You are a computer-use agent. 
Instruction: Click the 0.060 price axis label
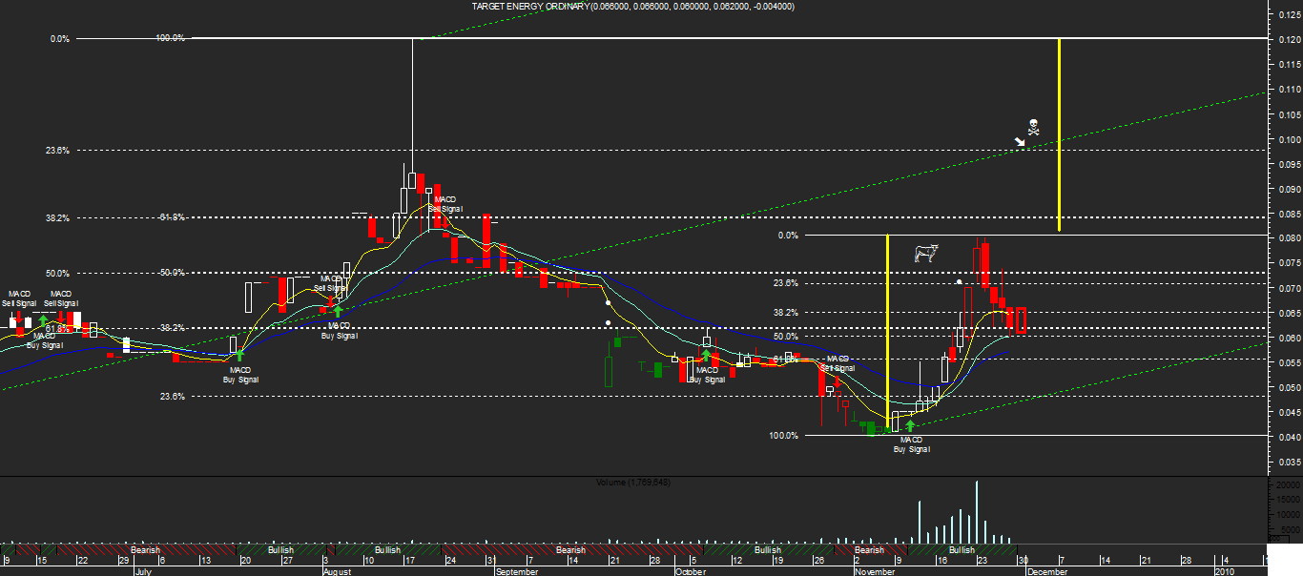(x=1288, y=339)
